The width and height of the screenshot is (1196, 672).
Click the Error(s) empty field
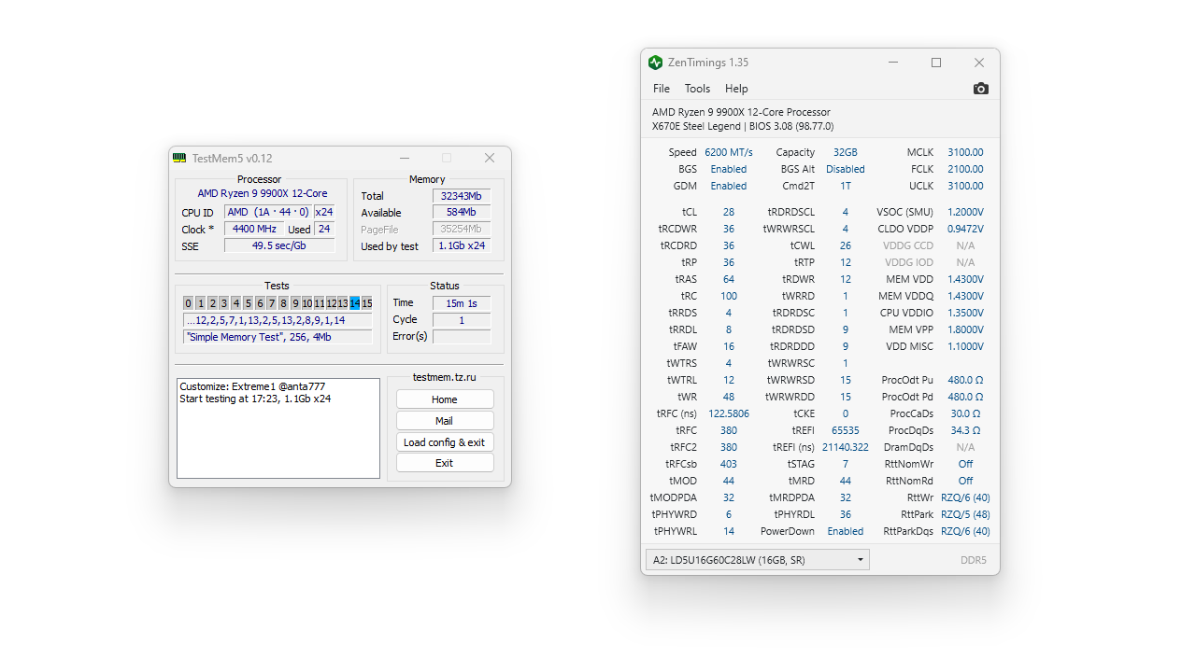pos(462,337)
